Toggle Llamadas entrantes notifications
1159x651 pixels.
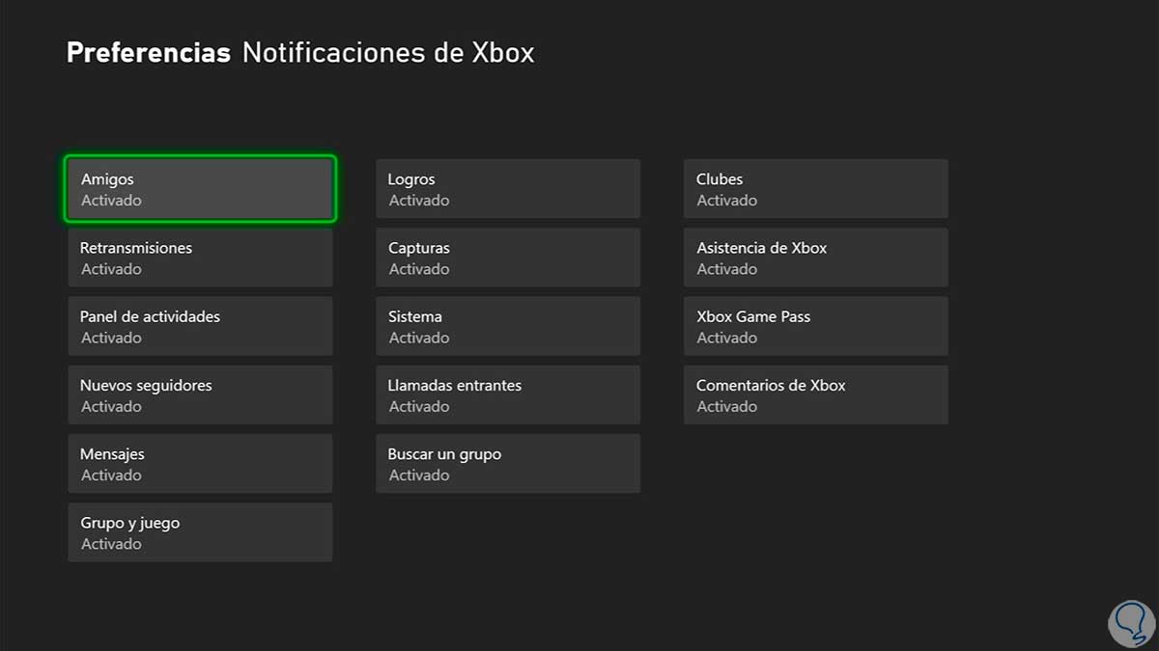coord(508,395)
